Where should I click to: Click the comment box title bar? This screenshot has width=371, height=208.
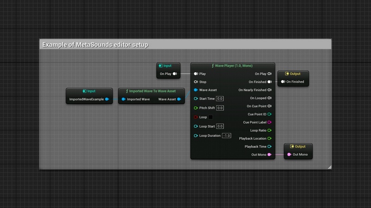tap(185, 45)
